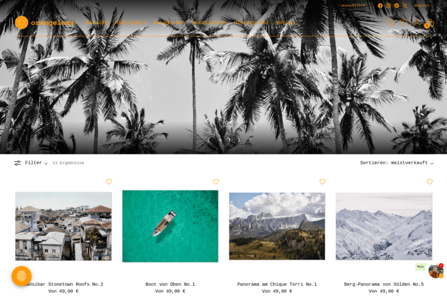Open the Wunschliste link in top bar

click(x=351, y=6)
